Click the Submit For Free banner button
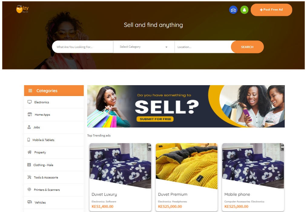This screenshot has height=212, width=307. click(x=155, y=119)
